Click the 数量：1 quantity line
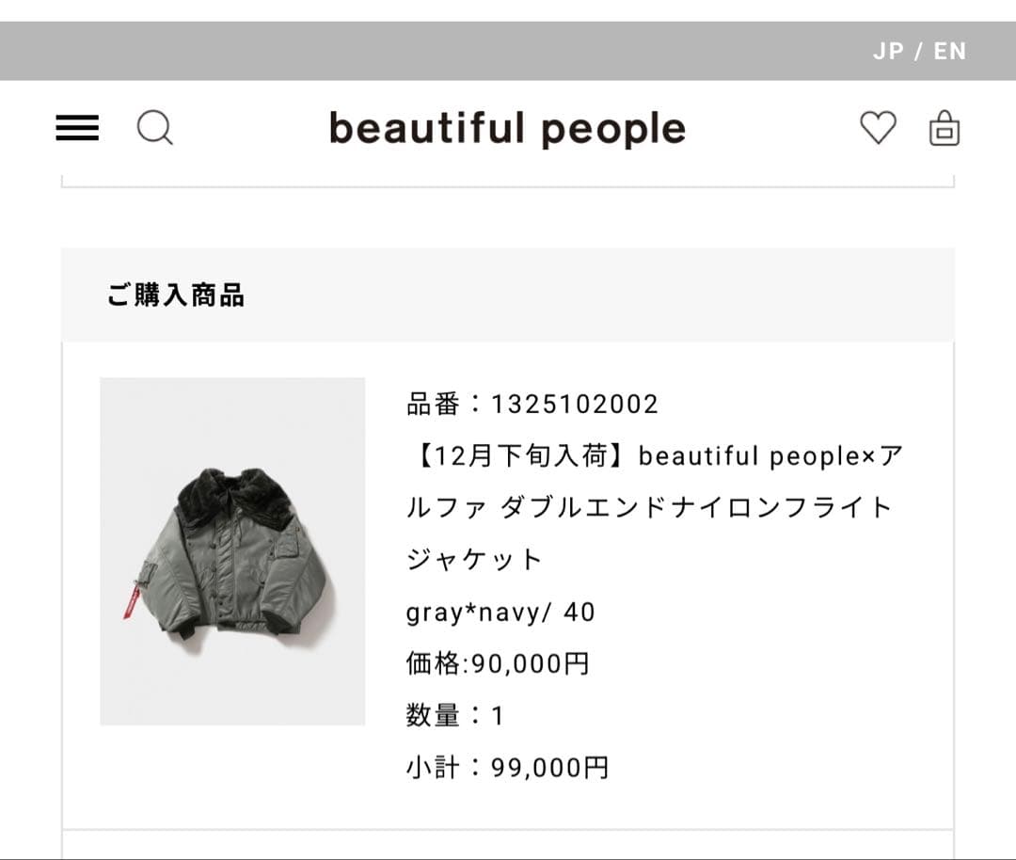The height and width of the screenshot is (860, 1016). (455, 716)
